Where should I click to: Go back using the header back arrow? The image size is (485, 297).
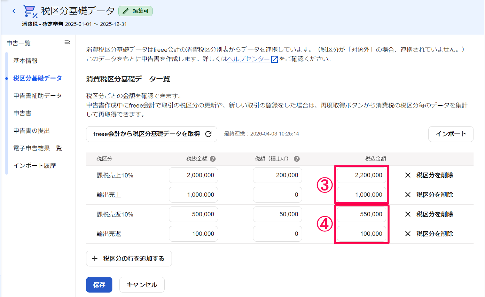pyautogui.click(x=14, y=11)
